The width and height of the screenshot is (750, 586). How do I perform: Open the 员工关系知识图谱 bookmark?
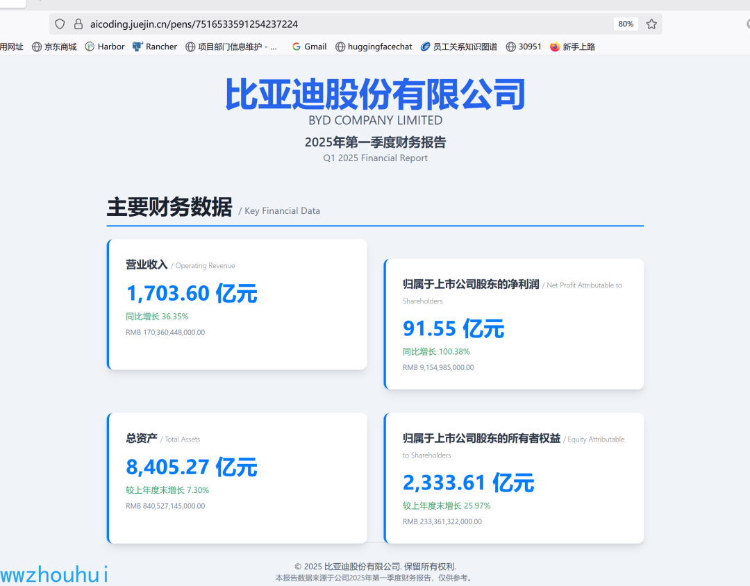(459, 47)
